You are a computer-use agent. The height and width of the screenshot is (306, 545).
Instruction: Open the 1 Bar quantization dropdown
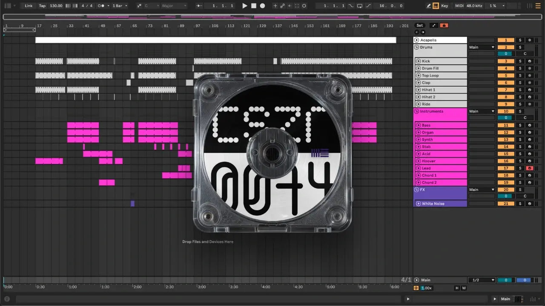click(120, 6)
